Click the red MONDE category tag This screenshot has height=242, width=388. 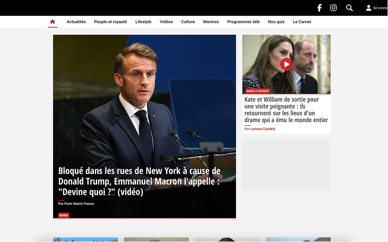pyautogui.click(x=64, y=215)
